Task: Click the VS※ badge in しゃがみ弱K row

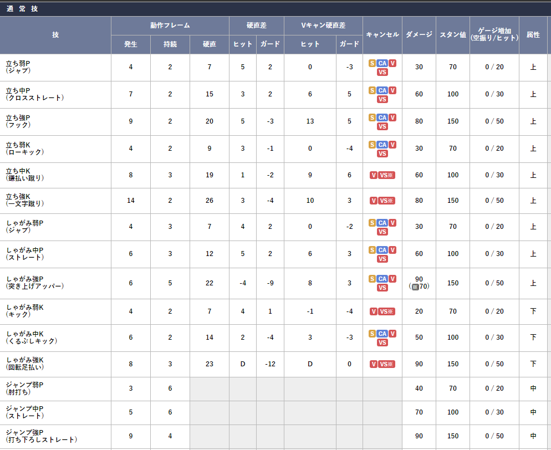Action: point(386,311)
